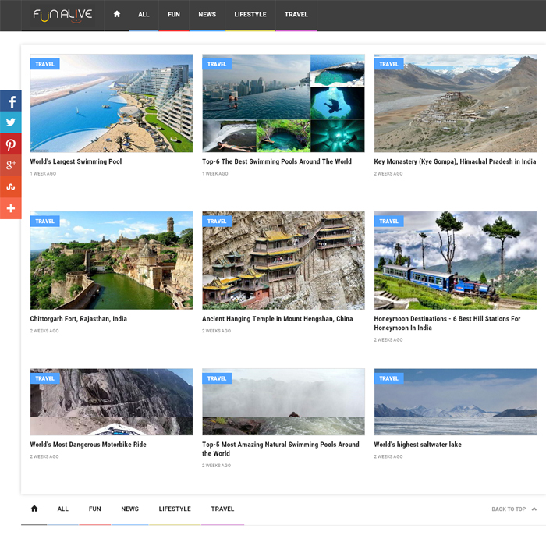The width and height of the screenshot is (546, 546).
Task: Share on Google Plus icon
Action: 11,165
